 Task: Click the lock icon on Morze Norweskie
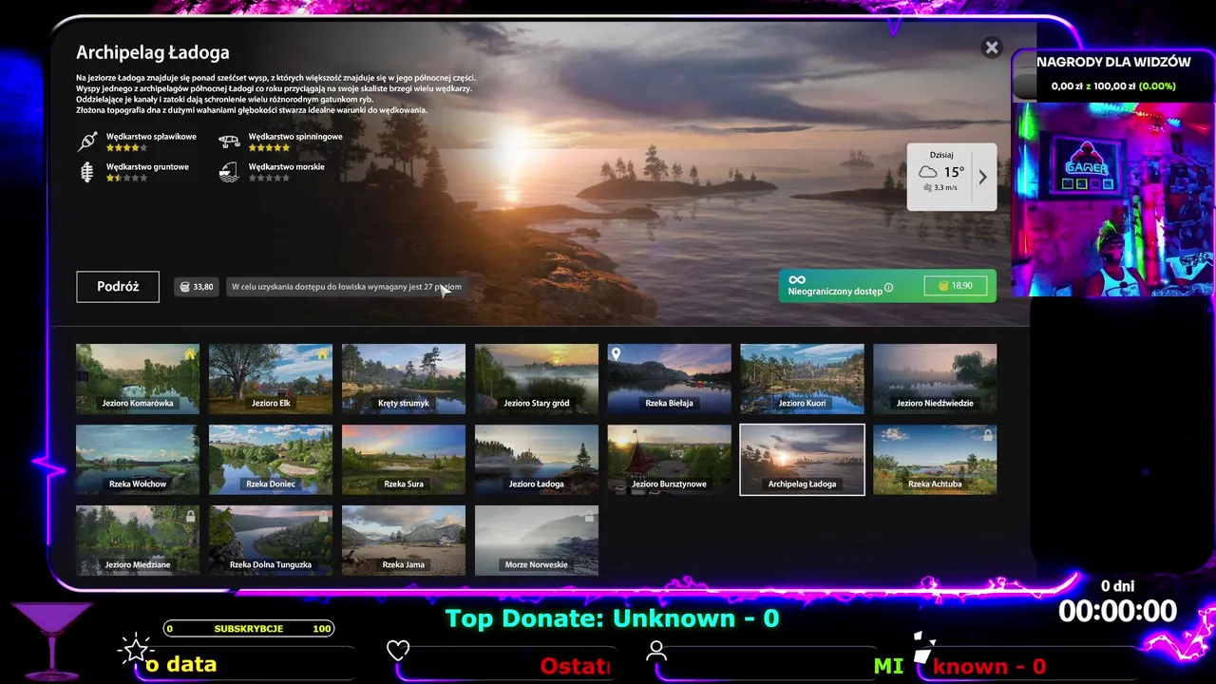pyautogui.click(x=589, y=516)
